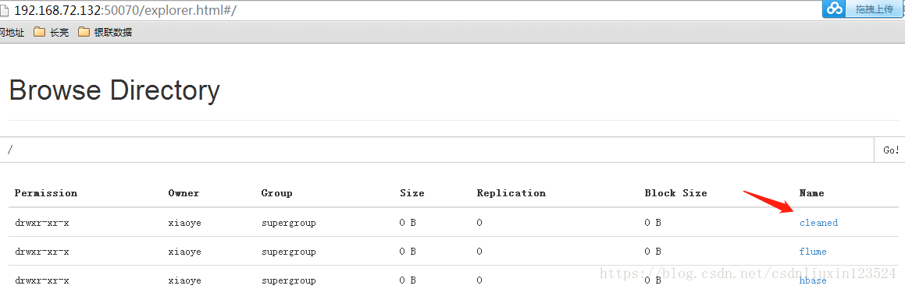Image resolution: width=905 pixels, height=289 pixels.
Task: Click the Permission column header
Action: coord(45,193)
